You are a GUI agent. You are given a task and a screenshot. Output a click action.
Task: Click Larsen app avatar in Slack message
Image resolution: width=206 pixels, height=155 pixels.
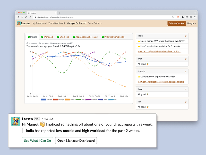coord(15,121)
